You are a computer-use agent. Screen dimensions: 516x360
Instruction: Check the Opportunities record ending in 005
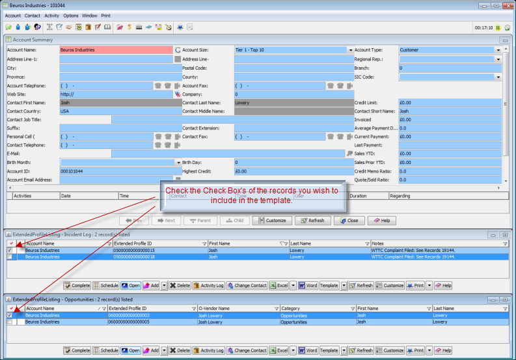tap(10, 322)
